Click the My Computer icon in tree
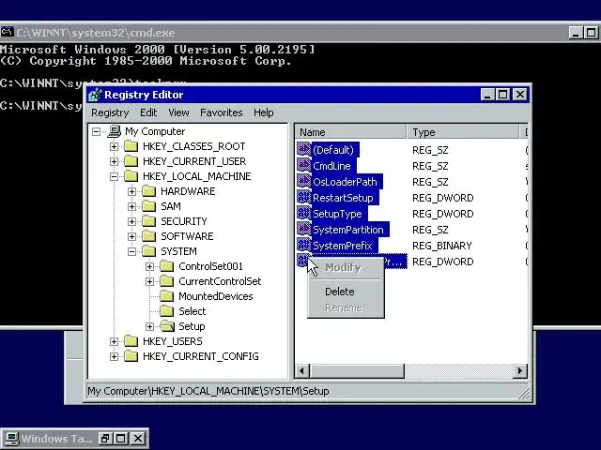 coord(114,131)
